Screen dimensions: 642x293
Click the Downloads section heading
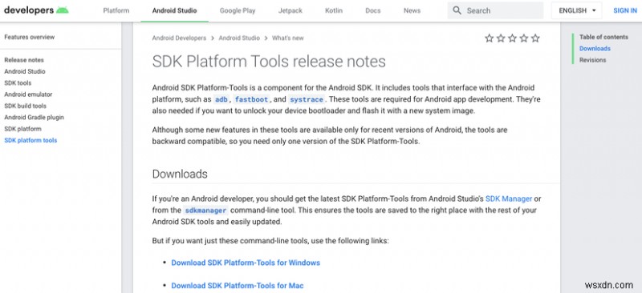coord(180,174)
